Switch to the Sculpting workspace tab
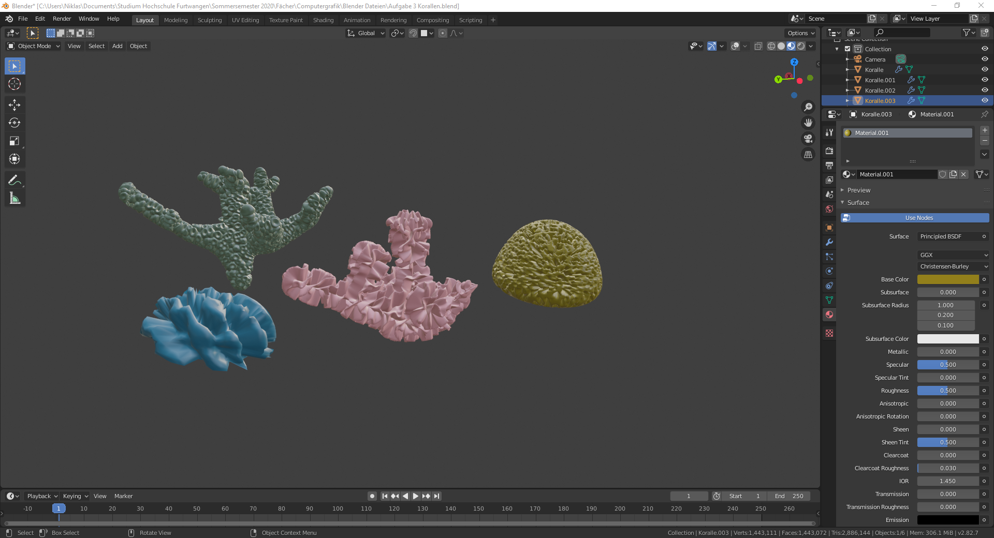Image resolution: width=994 pixels, height=538 pixels. 209,20
